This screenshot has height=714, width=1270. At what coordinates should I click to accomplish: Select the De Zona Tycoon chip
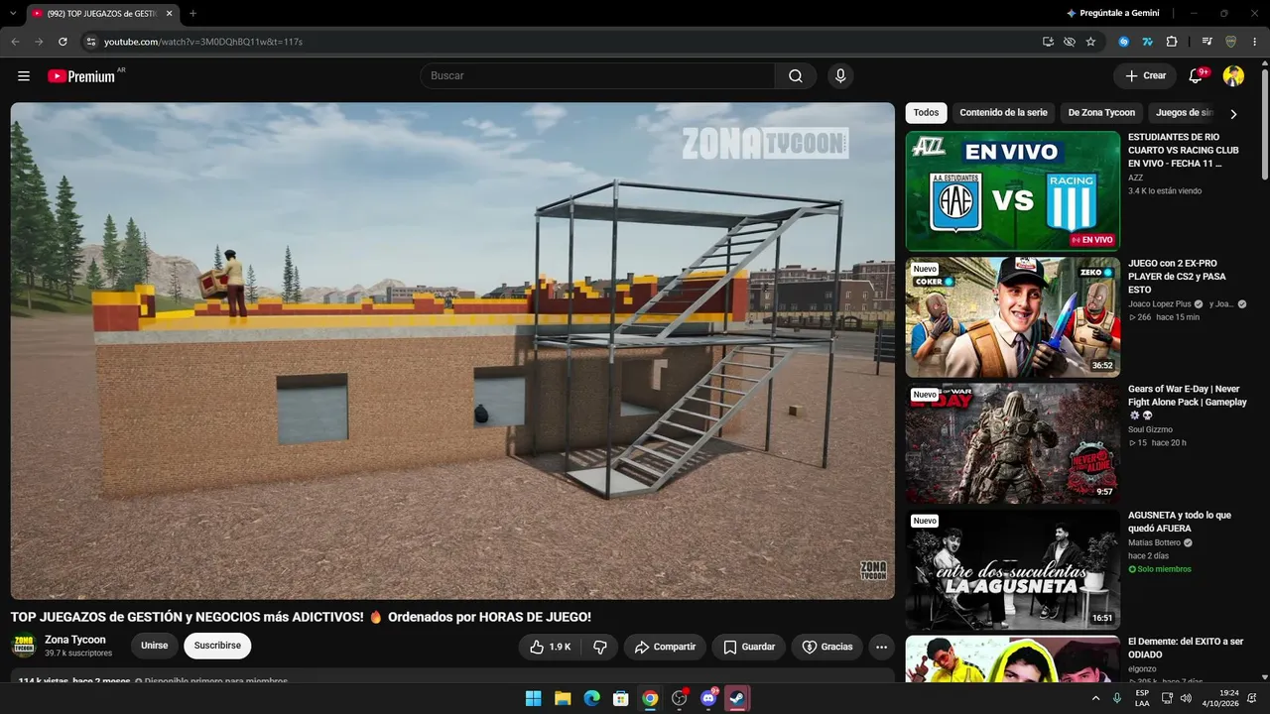(x=1101, y=113)
